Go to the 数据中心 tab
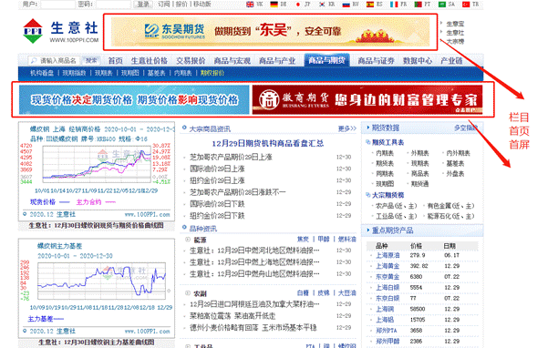 coord(418,61)
